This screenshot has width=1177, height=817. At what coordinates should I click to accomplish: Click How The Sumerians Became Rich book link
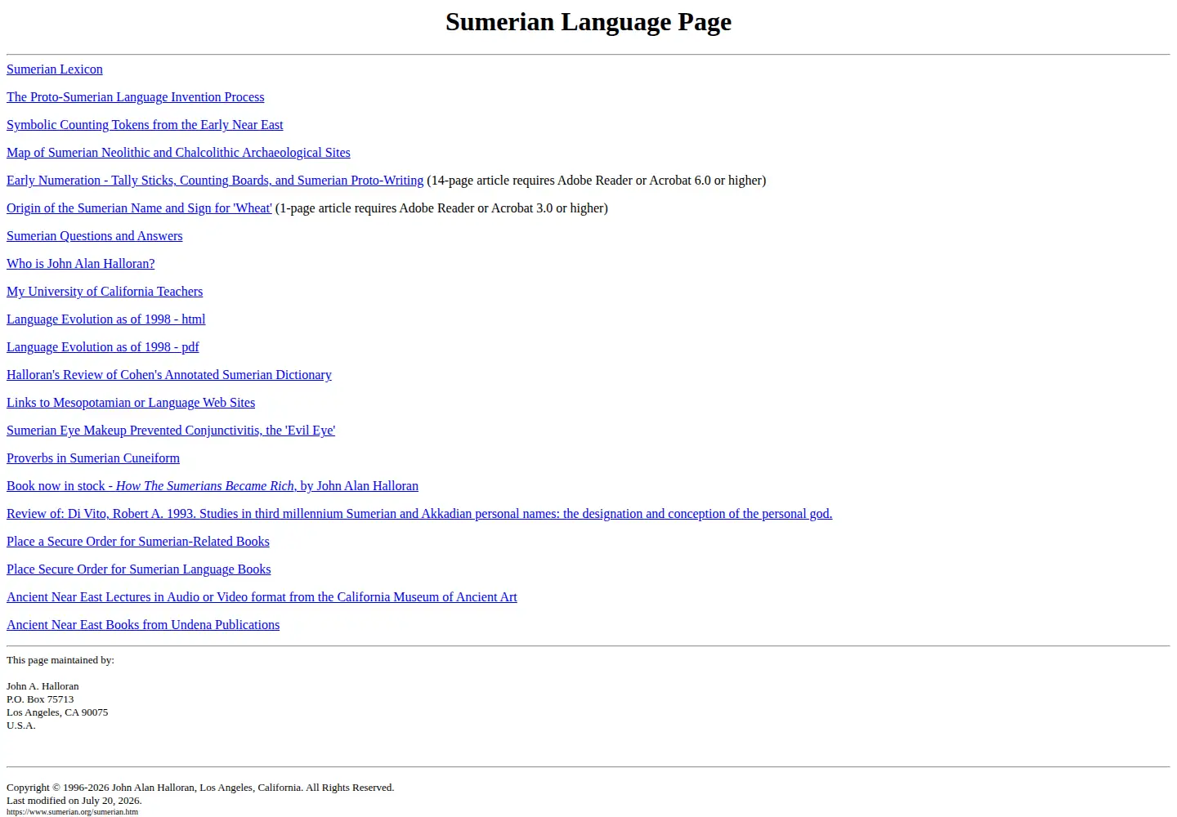click(213, 486)
